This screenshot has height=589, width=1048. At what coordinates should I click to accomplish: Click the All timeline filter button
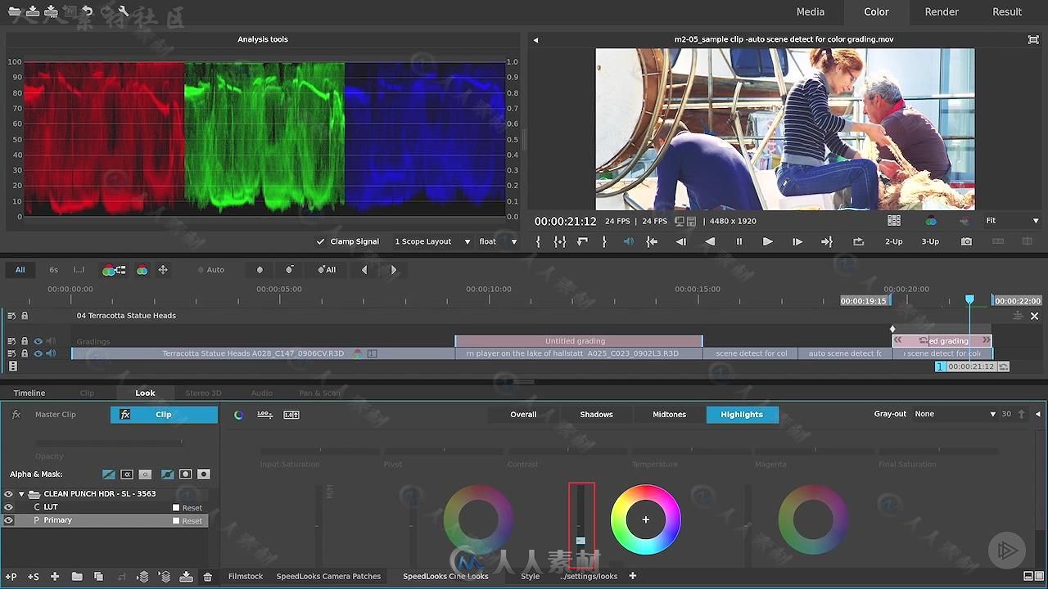click(20, 269)
